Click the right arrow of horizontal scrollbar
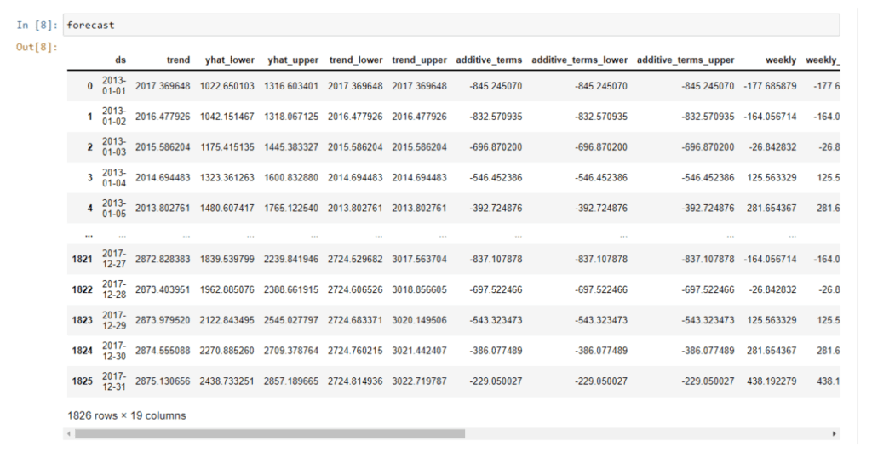 coord(834,433)
